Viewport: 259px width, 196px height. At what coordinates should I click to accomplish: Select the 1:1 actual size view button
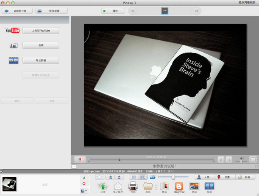coord(143,177)
